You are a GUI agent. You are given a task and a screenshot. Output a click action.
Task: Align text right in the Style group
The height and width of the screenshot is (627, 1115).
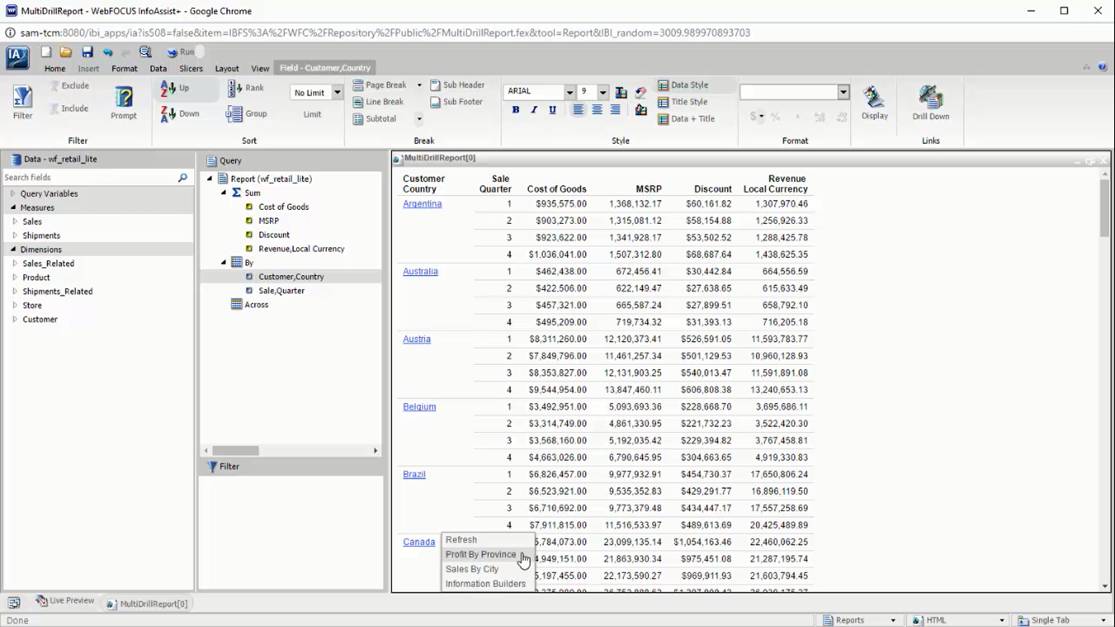click(615, 110)
